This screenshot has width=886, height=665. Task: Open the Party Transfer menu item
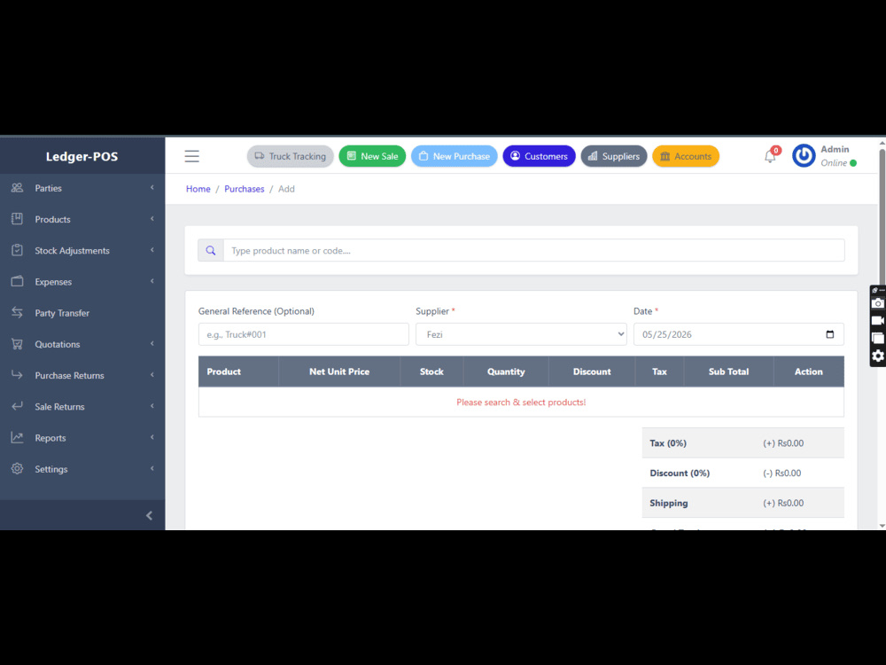82,313
